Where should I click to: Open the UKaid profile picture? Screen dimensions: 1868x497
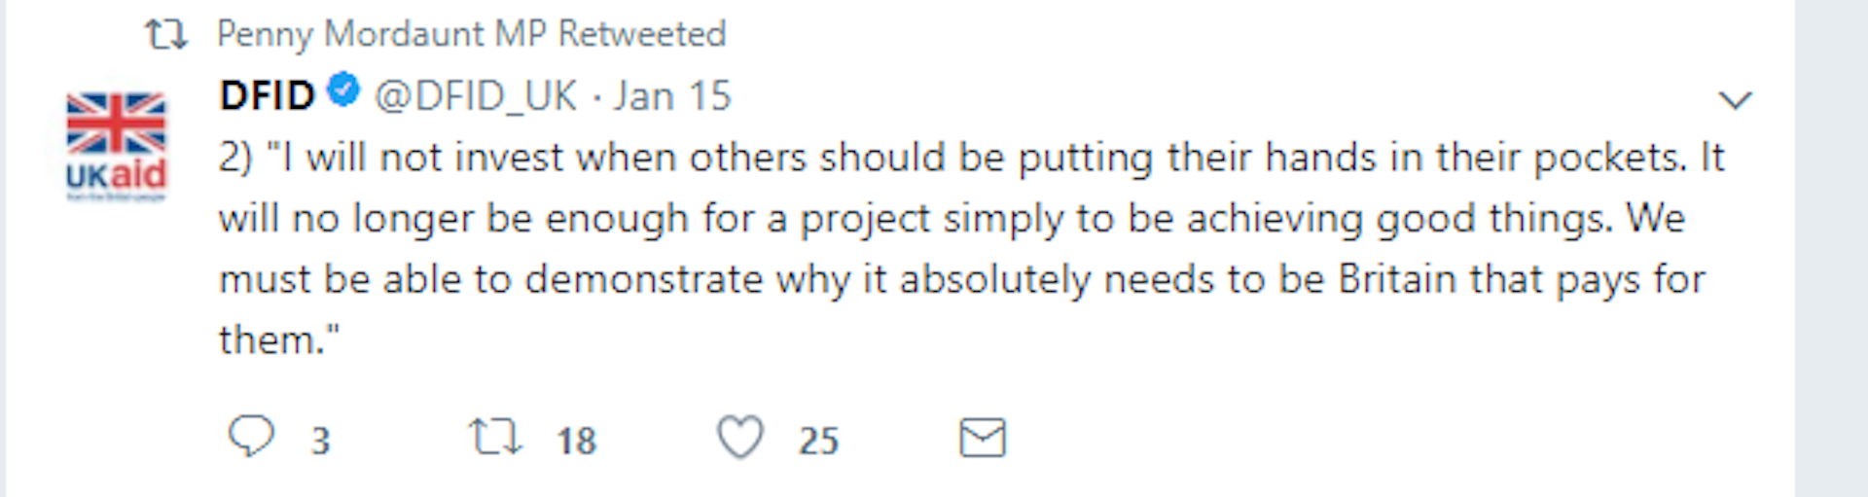pyautogui.click(x=116, y=146)
